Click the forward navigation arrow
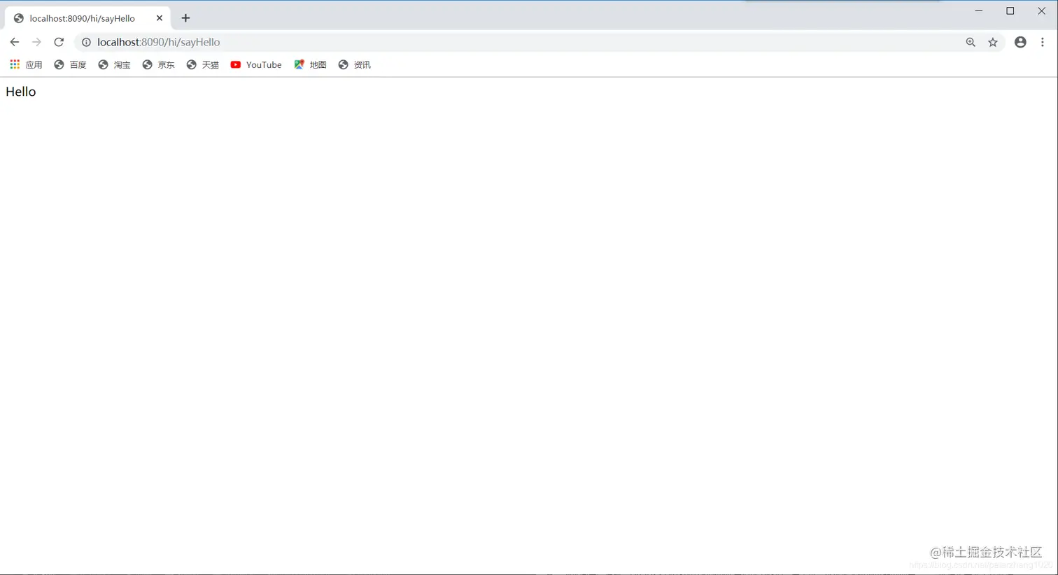 pos(36,42)
